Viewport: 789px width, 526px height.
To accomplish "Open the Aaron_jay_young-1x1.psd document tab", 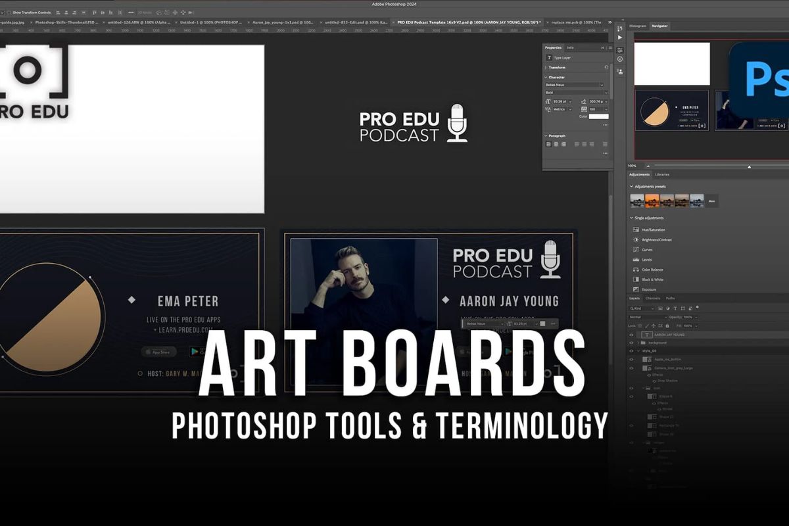I will point(283,22).
